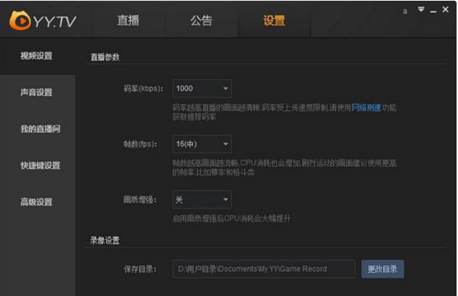Image resolution: width=458 pixels, height=296 pixels.
Task: Click the 帧数(fps) label
Action: tap(140, 144)
